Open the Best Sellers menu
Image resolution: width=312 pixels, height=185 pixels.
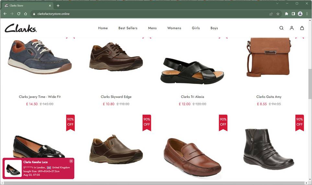click(128, 28)
